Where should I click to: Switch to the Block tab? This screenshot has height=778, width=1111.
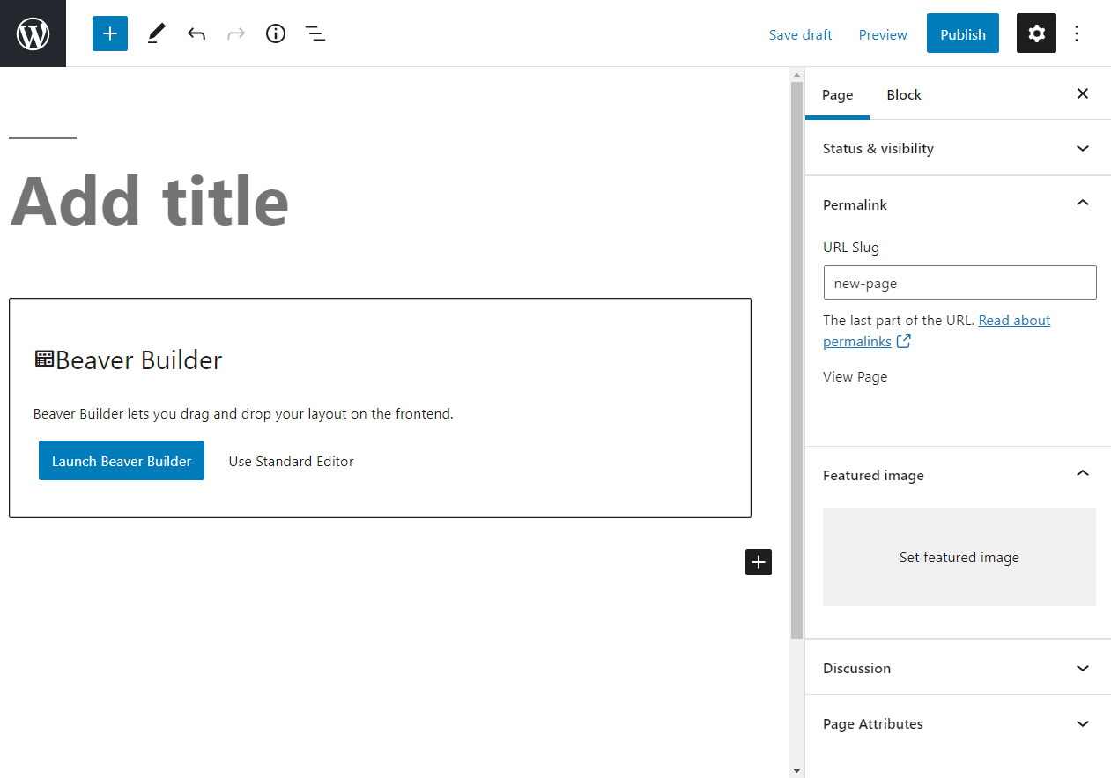coord(904,94)
